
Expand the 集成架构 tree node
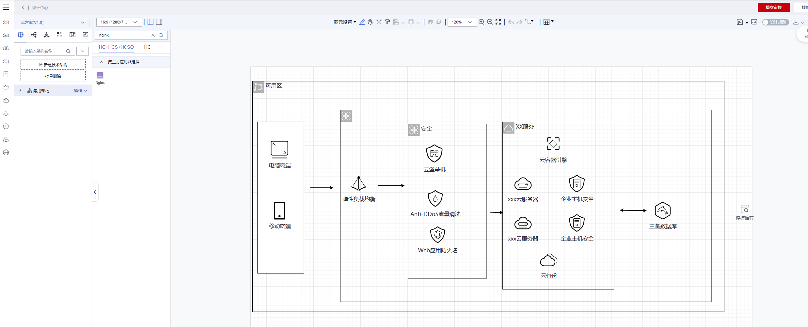tap(20, 90)
